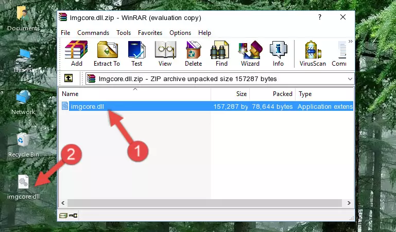Click the WinRAR title bar icon
Screen dimensions: 396x232
click(63, 17)
